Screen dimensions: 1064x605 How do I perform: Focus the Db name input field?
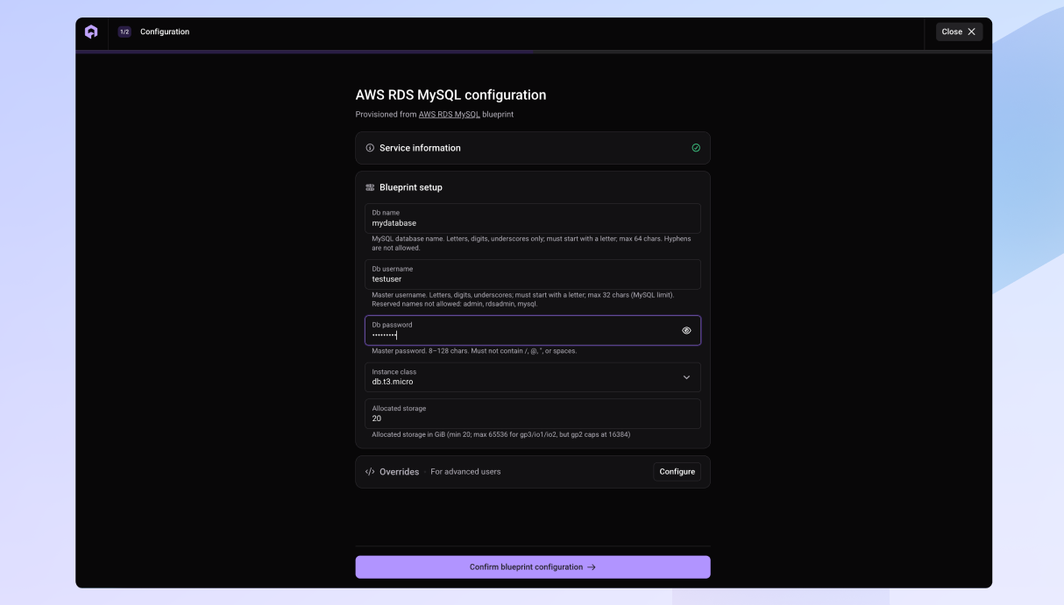click(x=533, y=219)
